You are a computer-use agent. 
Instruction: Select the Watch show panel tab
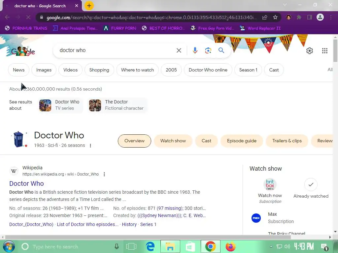tap(173, 141)
